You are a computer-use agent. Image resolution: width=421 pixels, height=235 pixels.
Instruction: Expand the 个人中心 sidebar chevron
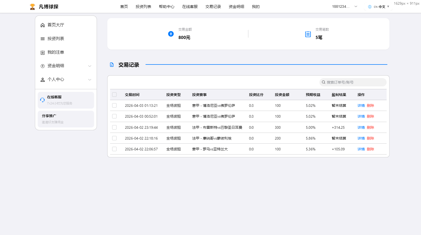click(90, 80)
